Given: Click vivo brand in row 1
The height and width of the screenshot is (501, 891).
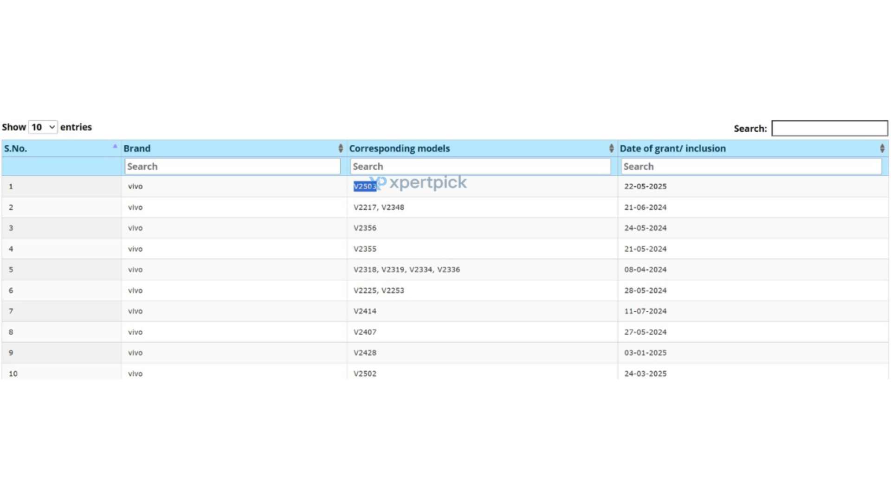Looking at the screenshot, I should [x=135, y=186].
